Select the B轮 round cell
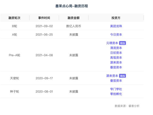 (14, 26)
